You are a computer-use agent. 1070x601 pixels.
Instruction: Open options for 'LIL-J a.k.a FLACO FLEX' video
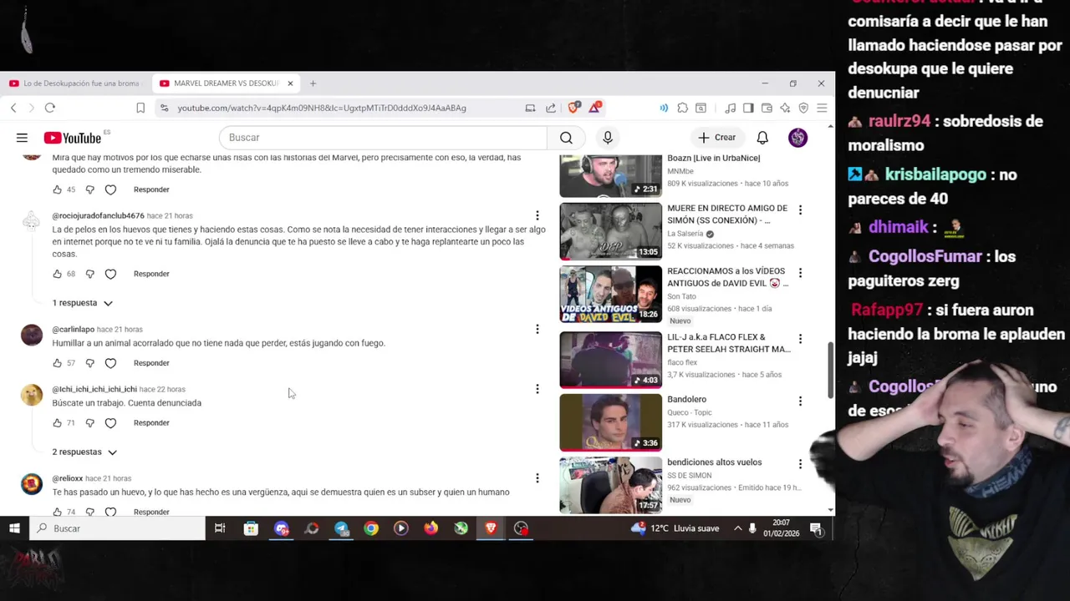tap(800, 339)
